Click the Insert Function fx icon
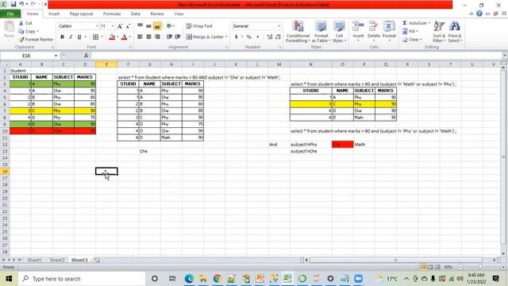Image resolution: width=508 pixels, height=286 pixels. [86, 56]
